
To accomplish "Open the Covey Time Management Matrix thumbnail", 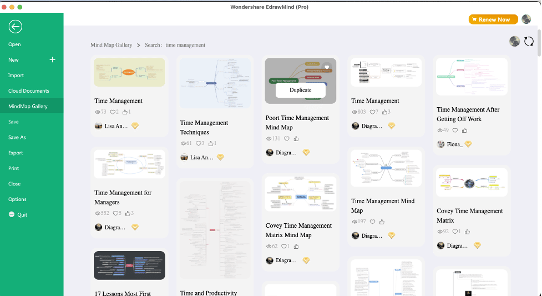I will 472,183.
